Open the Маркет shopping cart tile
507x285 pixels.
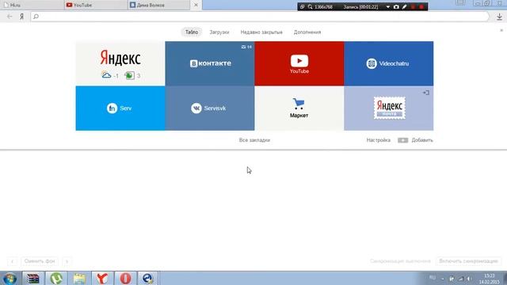click(x=299, y=108)
